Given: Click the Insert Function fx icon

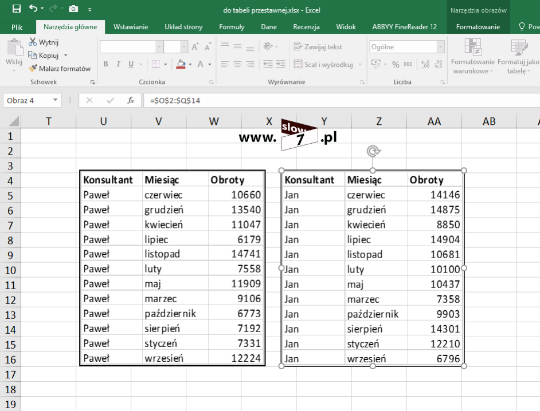Looking at the screenshot, I should 131,100.
